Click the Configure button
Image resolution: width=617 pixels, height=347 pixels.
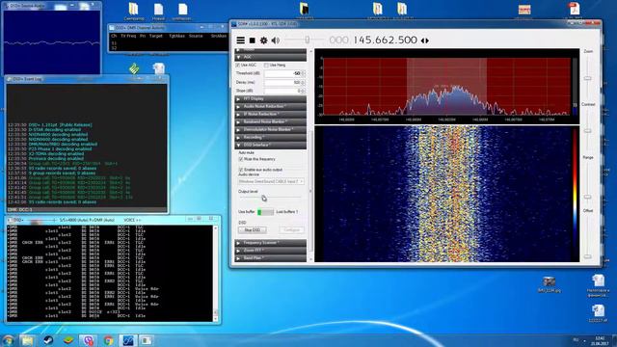coord(291,229)
